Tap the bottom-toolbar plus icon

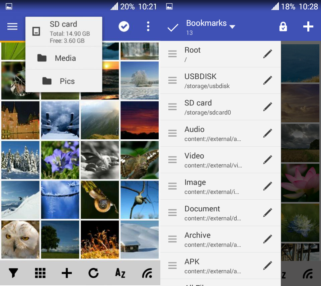[x=67, y=273]
